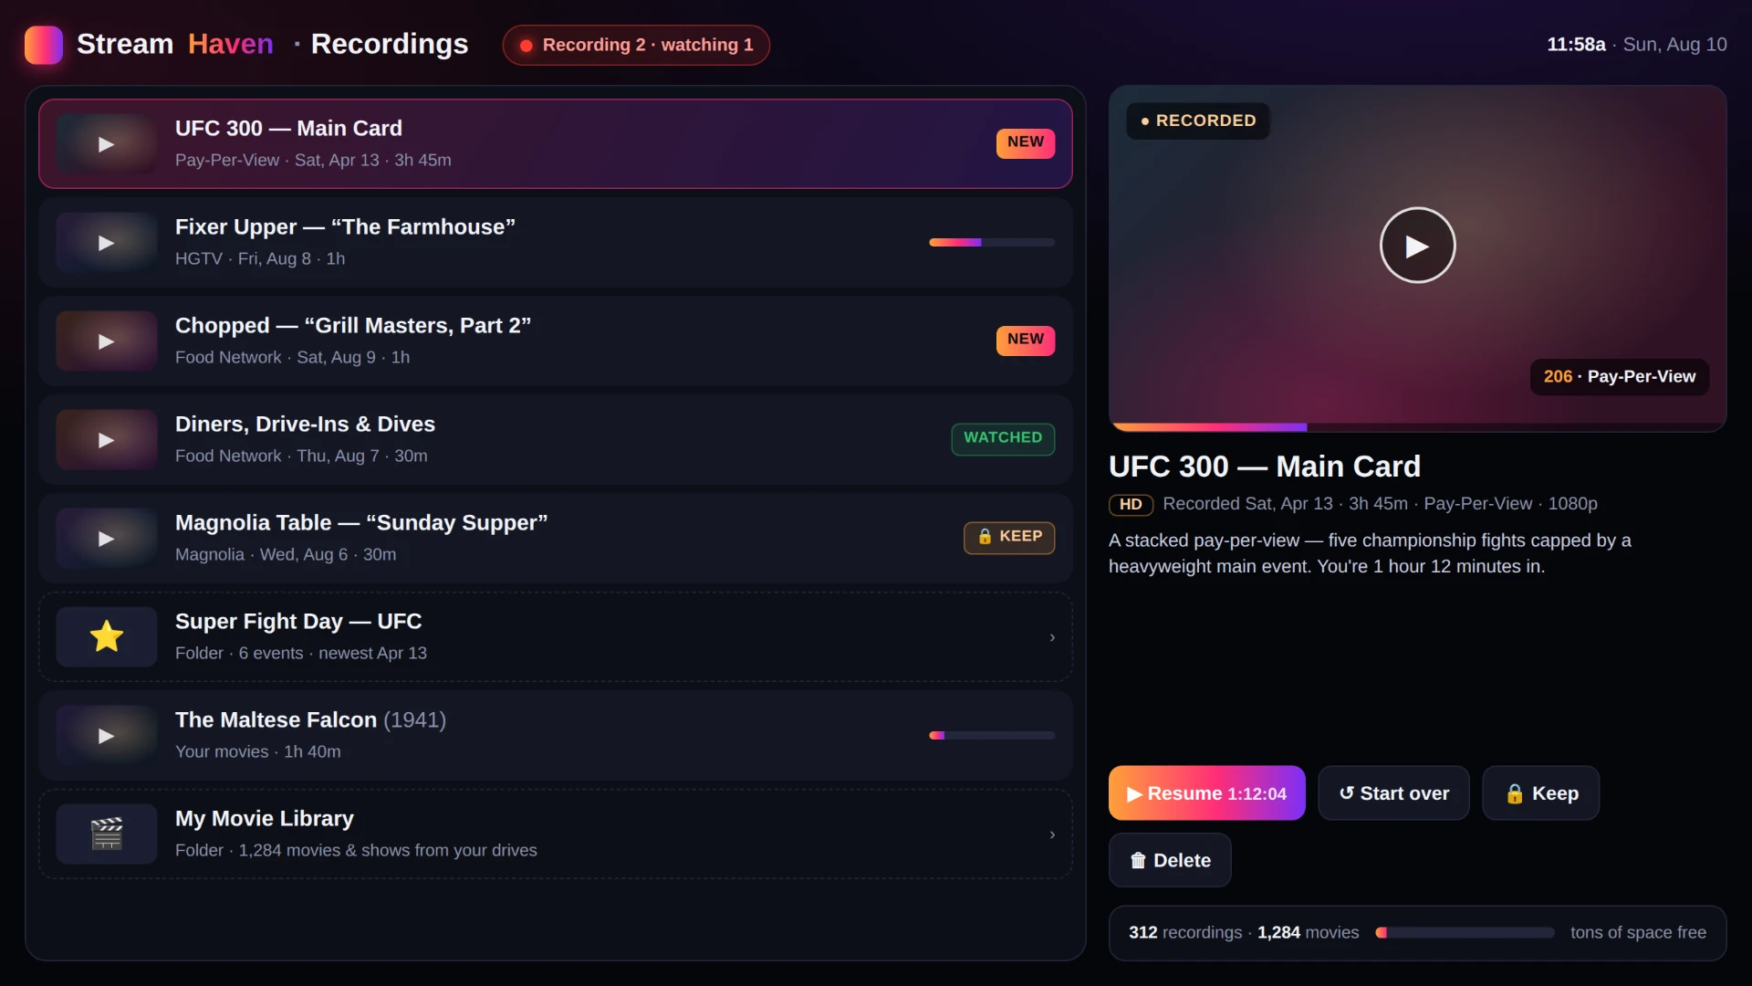The height and width of the screenshot is (986, 1752).
Task: Click Folder · 6 events subtitle
Action: (301, 654)
